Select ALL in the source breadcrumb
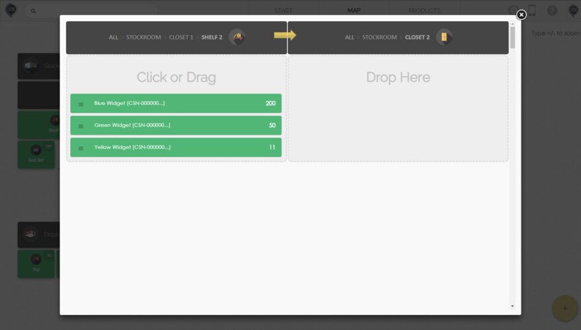The height and width of the screenshot is (330, 581). click(x=114, y=38)
